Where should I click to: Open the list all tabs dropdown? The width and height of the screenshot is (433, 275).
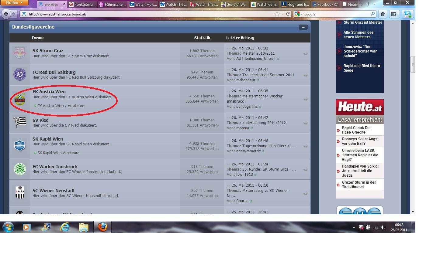point(374,4)
